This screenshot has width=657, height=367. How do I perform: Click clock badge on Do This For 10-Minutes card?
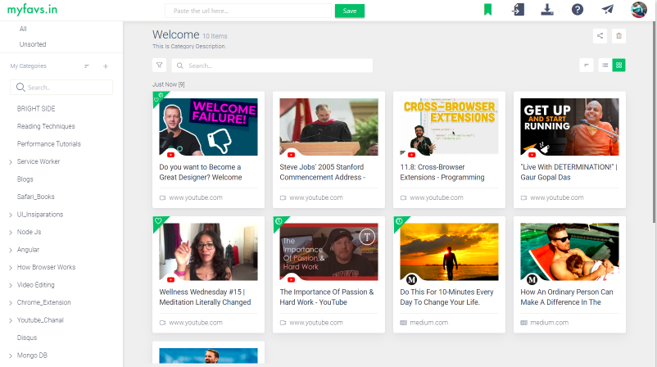click(399, 222)
